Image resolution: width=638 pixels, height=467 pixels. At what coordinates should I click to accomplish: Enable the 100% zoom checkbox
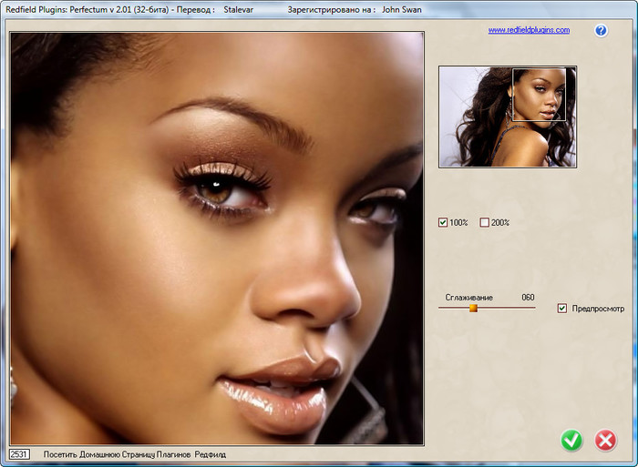tap(443, 222)
